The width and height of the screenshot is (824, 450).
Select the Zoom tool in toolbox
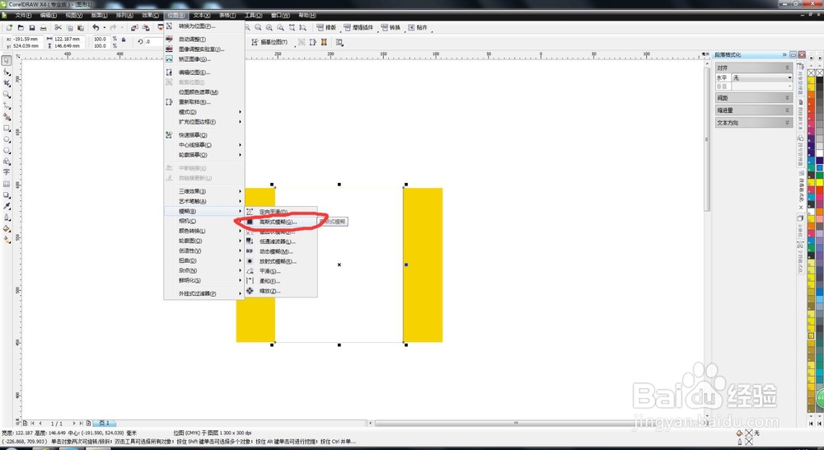point(7,95)
